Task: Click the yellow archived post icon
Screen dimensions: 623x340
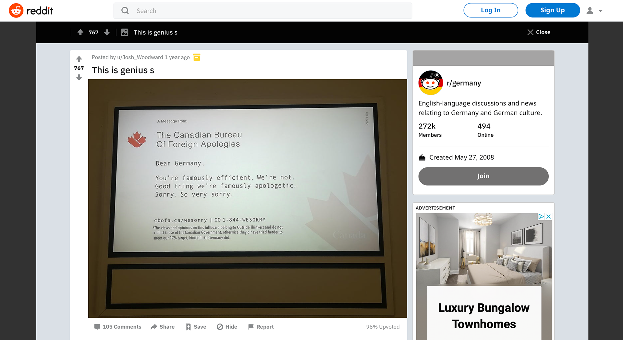Action: [x=197, y=57]
